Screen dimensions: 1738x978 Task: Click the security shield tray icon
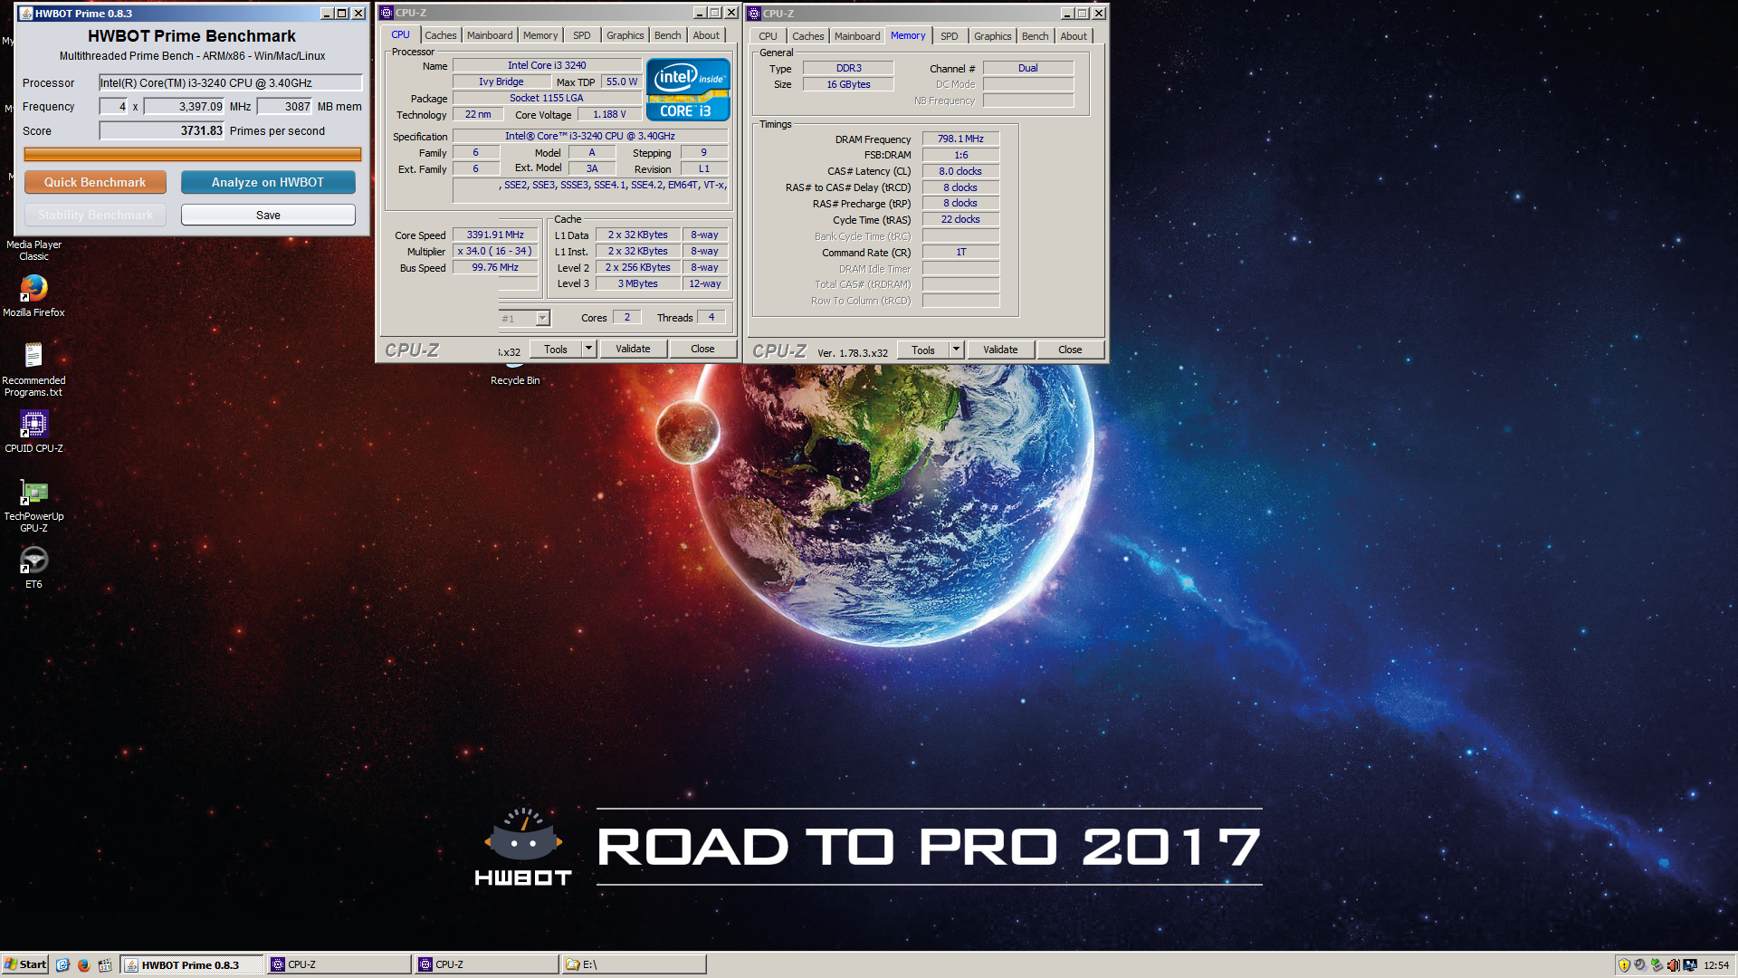pos(1624,965)
